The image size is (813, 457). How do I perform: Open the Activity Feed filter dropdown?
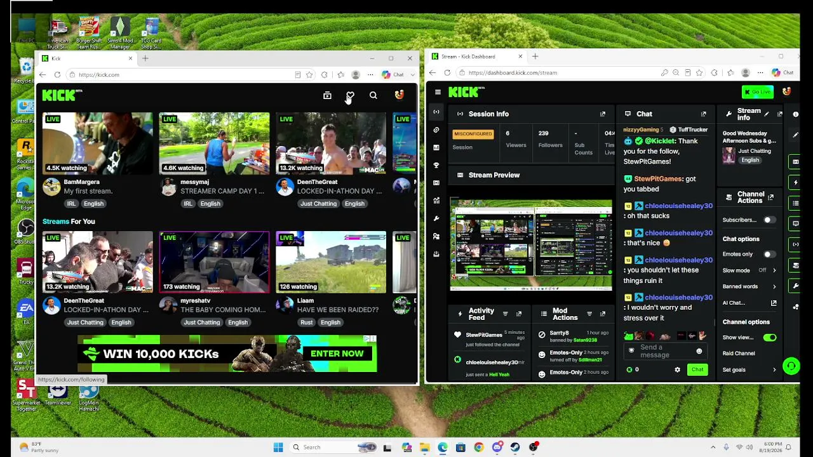506,314
